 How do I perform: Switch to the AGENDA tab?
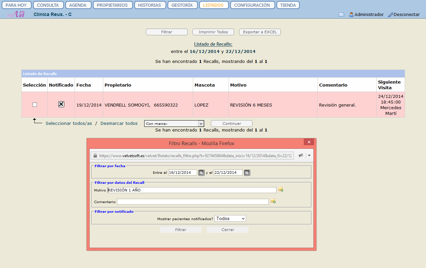click(x=78, y=5)
